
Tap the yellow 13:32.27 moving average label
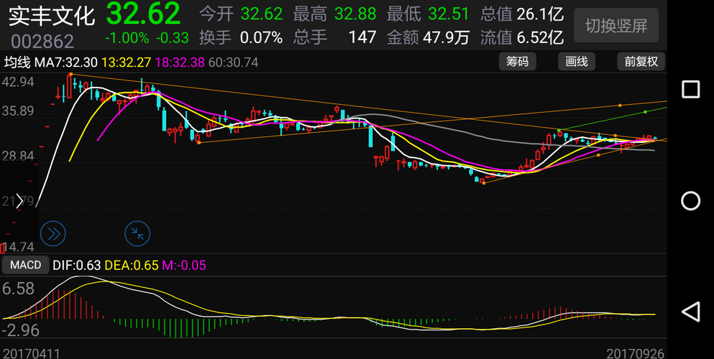[127, 62]
